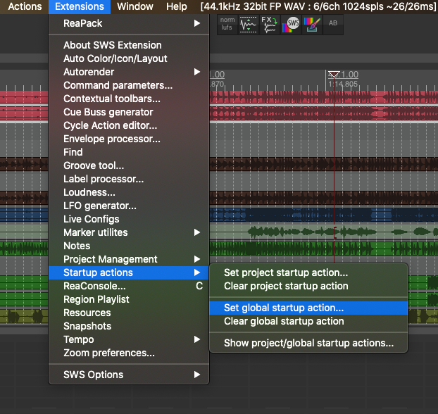
Task: Choose Clear global startup action
Action: coord(308,321)
